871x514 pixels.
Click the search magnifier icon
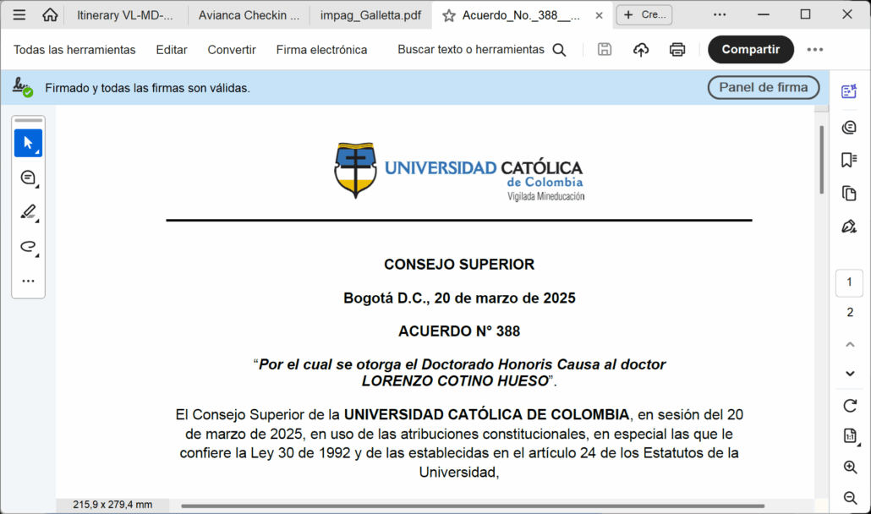point(559,50)
